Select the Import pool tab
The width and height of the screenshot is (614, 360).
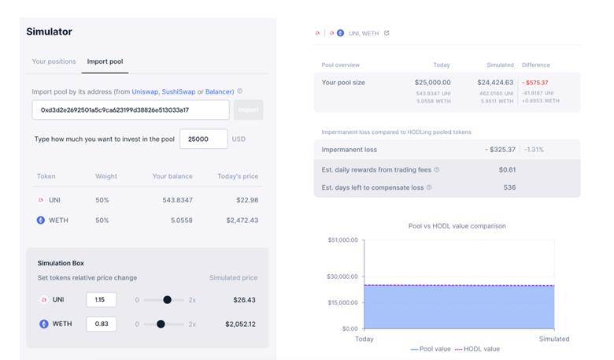105,61
